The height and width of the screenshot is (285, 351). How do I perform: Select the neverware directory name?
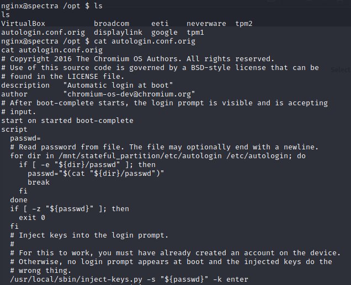(x=206, y=24)
